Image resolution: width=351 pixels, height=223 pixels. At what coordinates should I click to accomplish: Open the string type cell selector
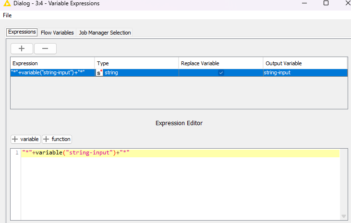(x=137, y=73)
